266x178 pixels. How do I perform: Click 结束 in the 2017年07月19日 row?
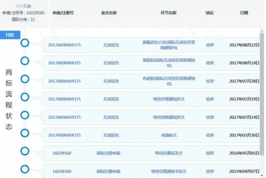point(210,99)
